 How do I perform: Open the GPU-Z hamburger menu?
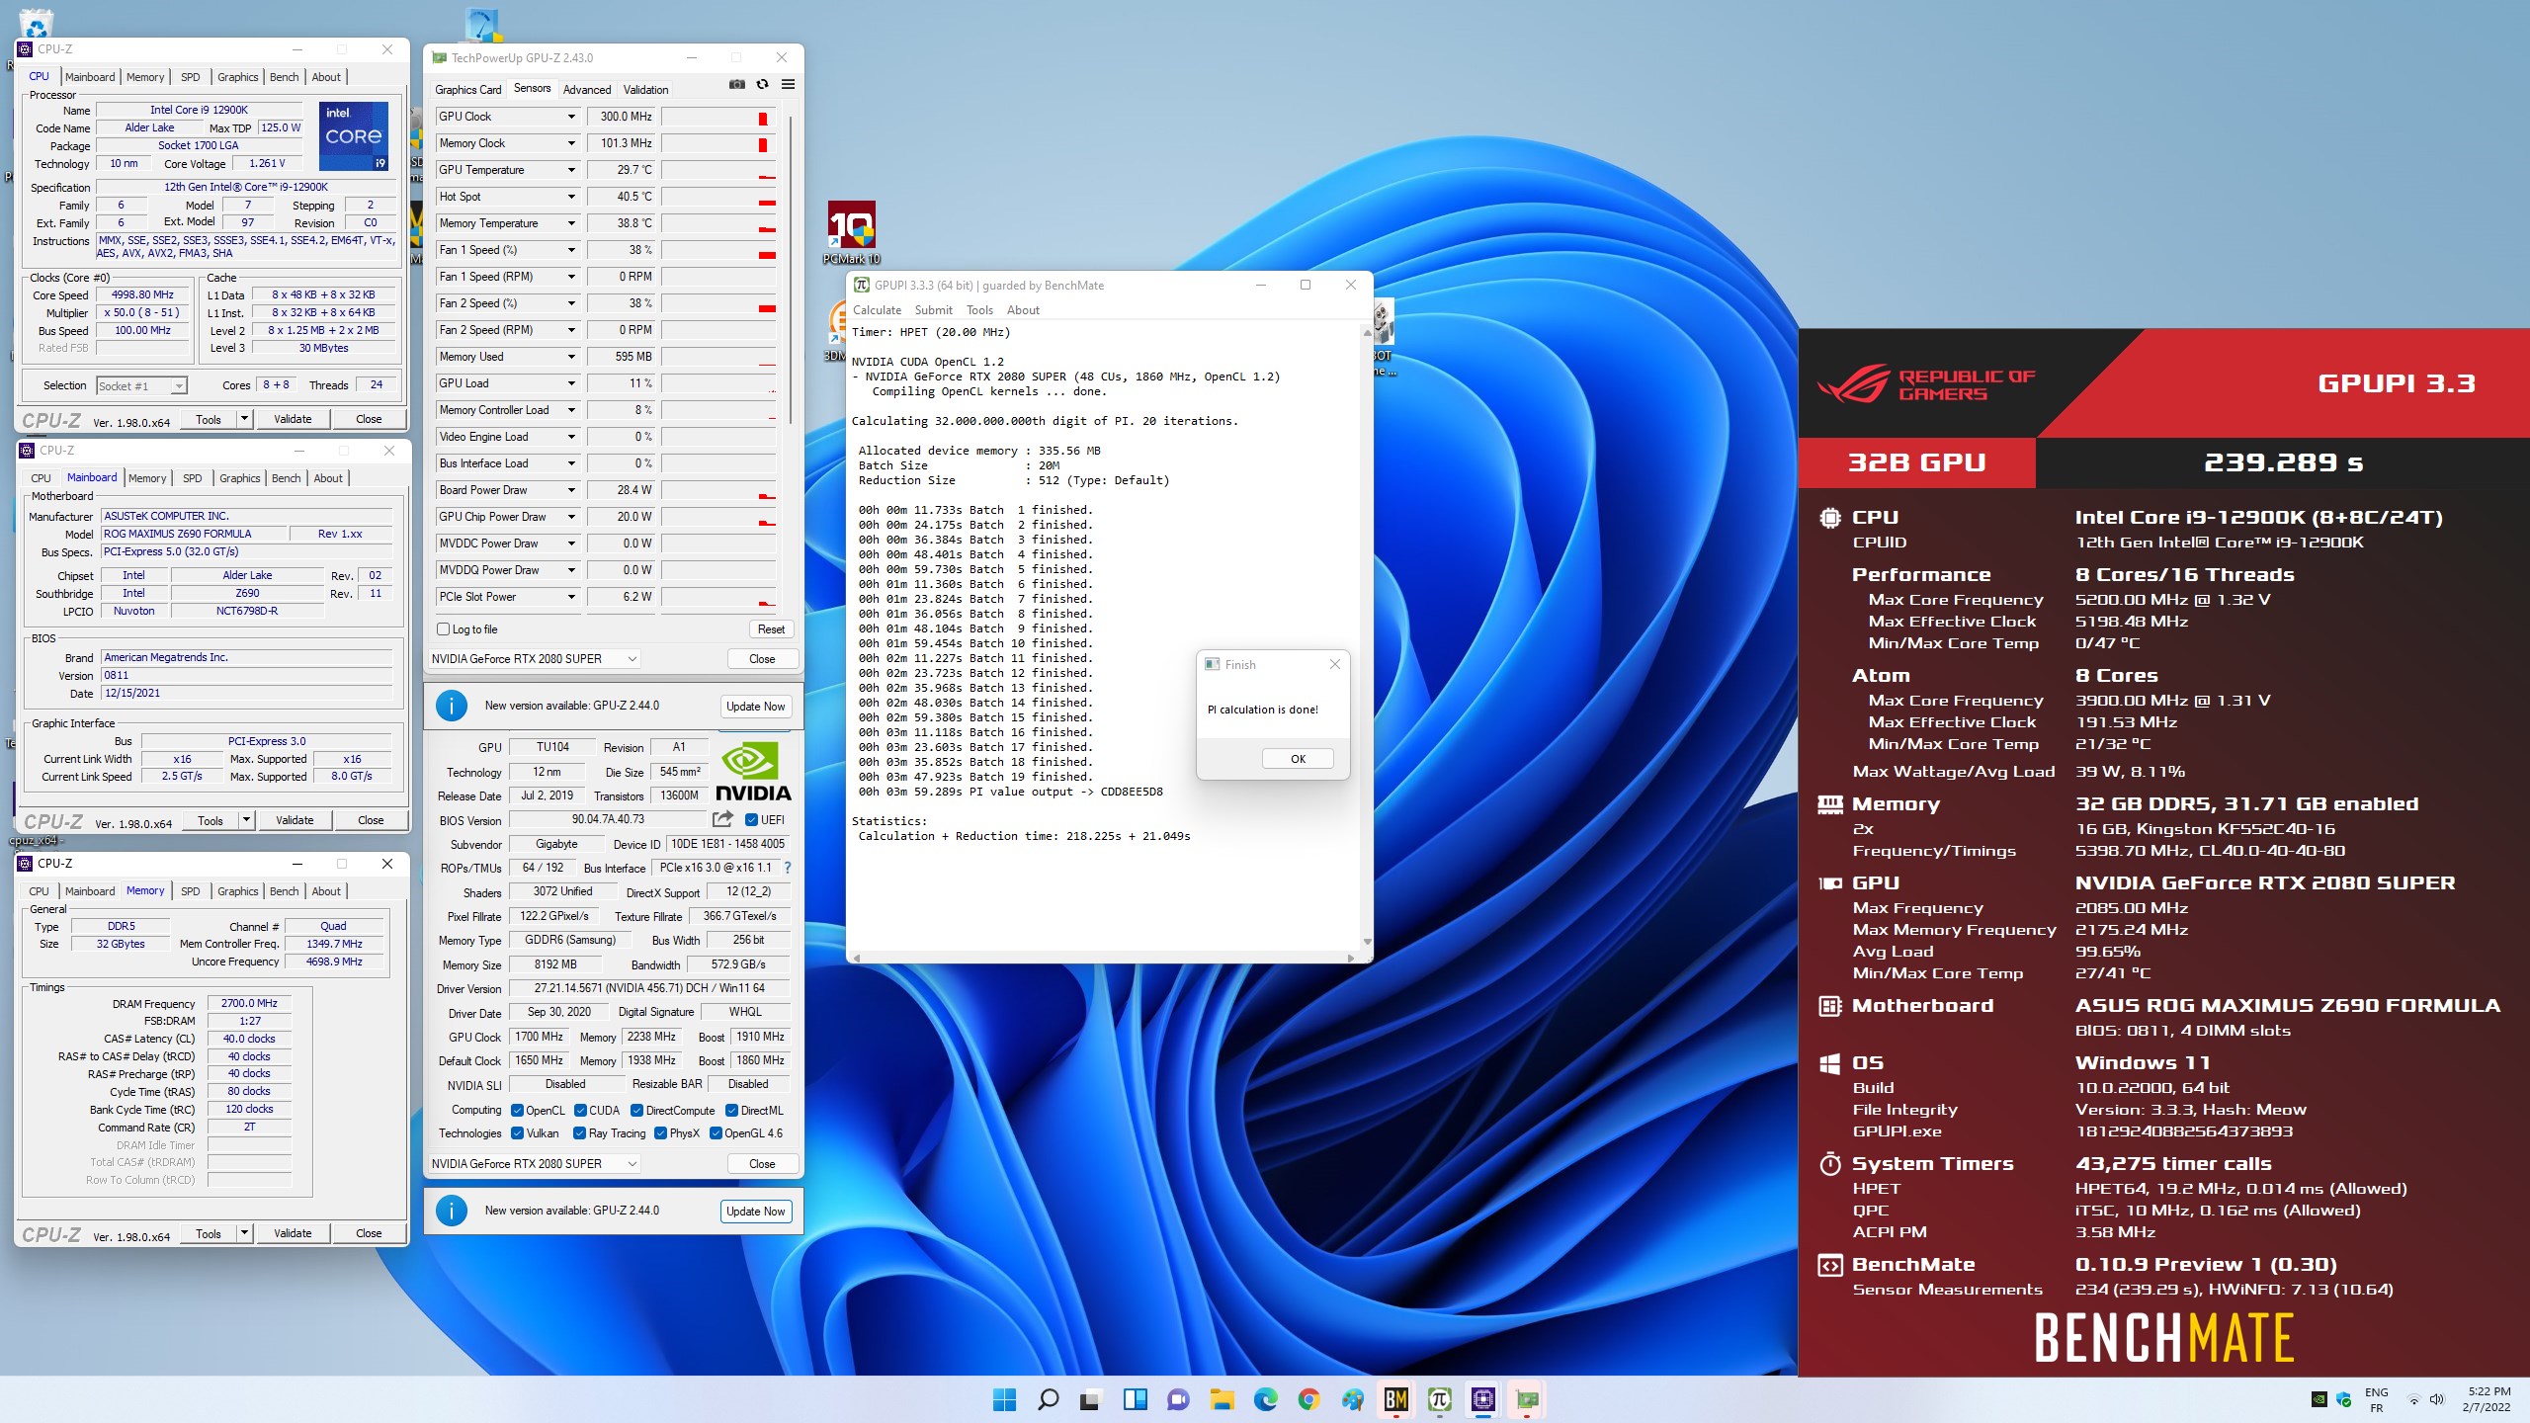click(788, 85)
